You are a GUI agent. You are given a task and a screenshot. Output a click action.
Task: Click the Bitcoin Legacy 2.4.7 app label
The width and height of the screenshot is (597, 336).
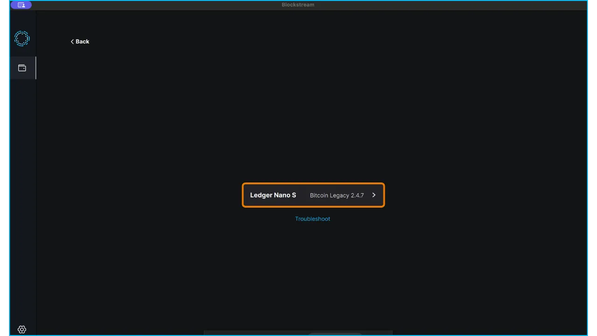pyautogui.click(x=336, y=196)
